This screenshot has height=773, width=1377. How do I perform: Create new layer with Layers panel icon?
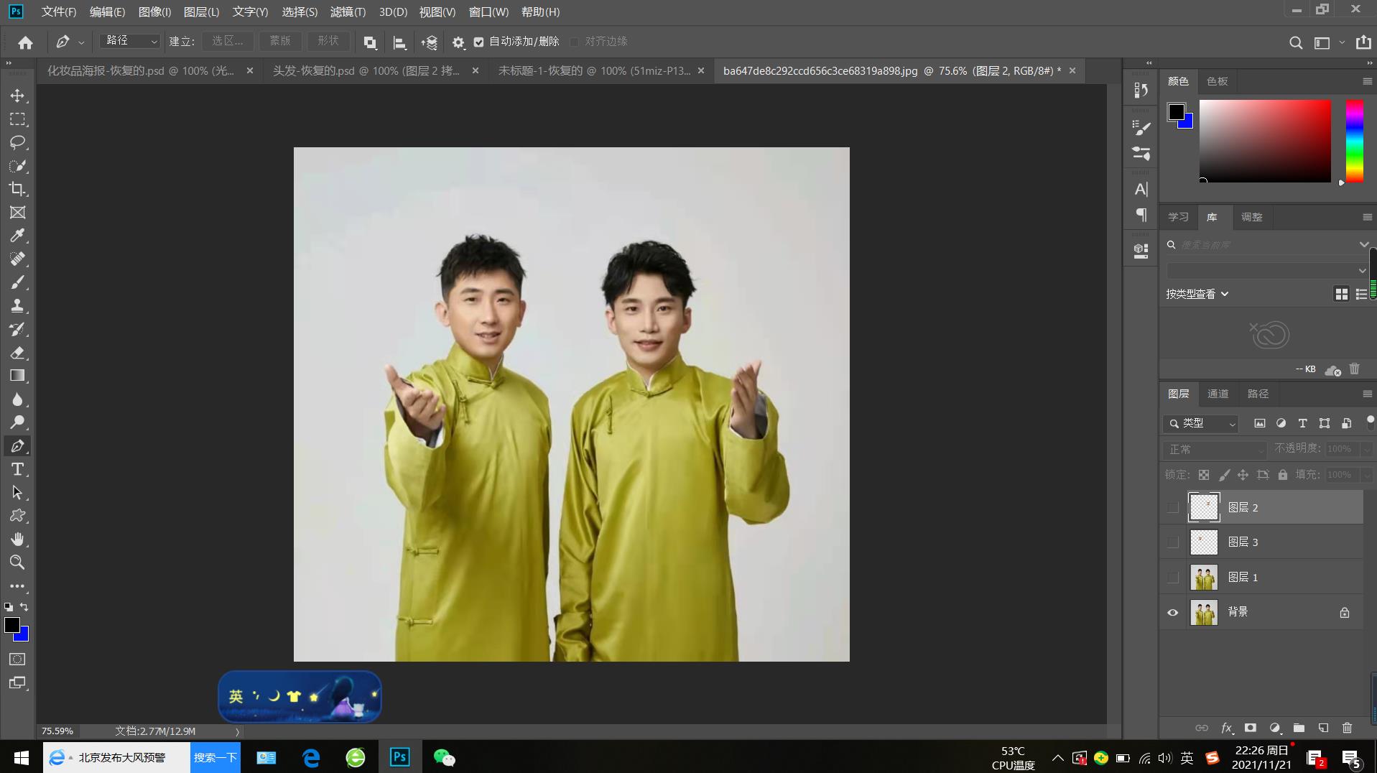(x=1323, y=728)
